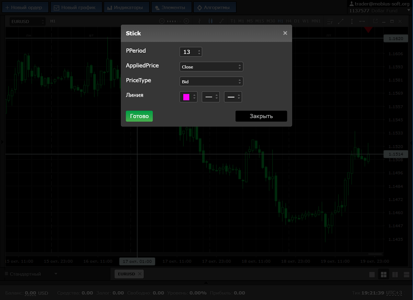Viewport: 413px width, 300px height.
Task: Switch to candlestick chart type icon
Action: tap(210, 21)
